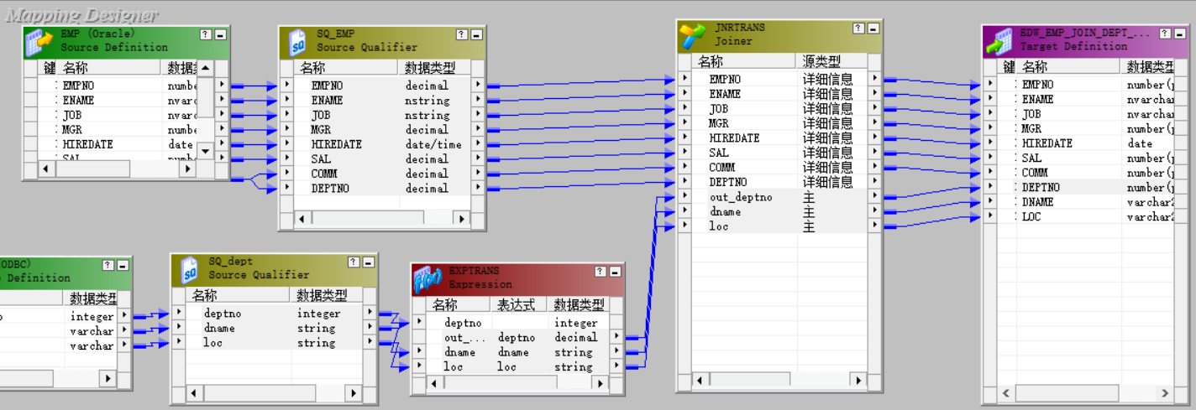The height and width of the screenshot is (410, 1196).
Task: Click DEPTNO output port arrow in SQ_EMP
Action: point(479,189)
